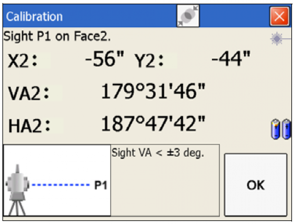Screen dimensions: 295x224
Task: Click the instrument target icon in title bar
Action: 188,17
